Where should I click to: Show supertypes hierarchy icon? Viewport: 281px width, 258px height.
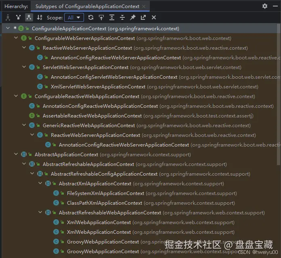tap(18, 17)
